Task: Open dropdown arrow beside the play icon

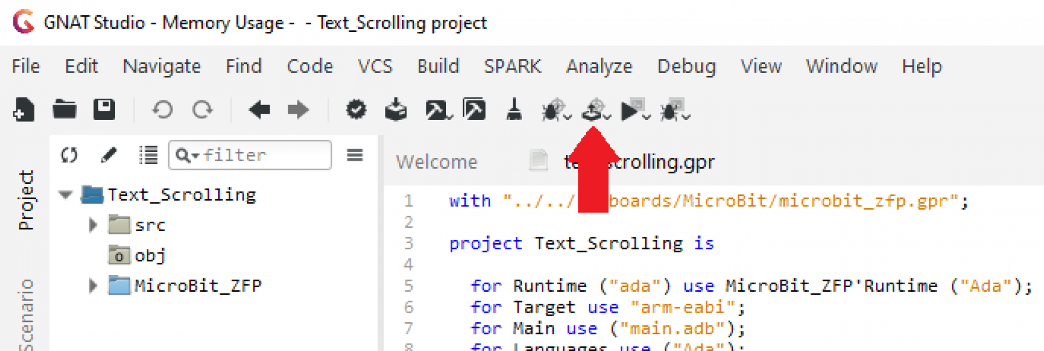Action: pyautogui.click(x=647, y=117)
